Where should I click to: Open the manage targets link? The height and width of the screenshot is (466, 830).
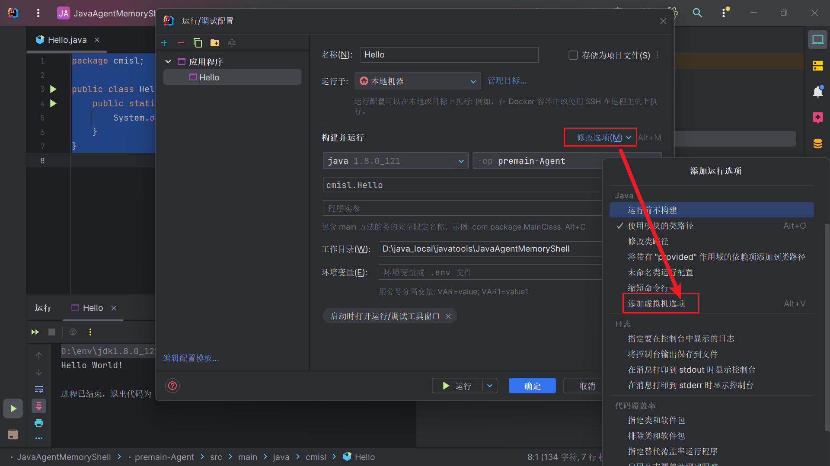(507, 81)
